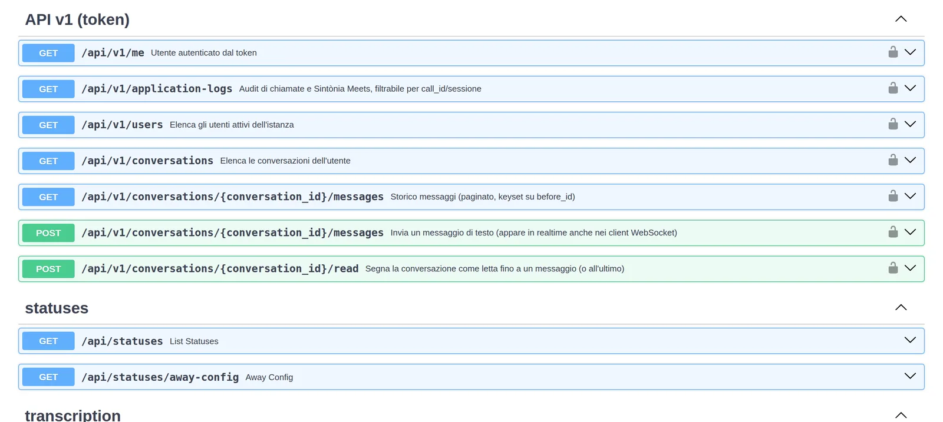Expand the 'Storico messaggi' GET messages chevron
This screenshot has height=422, width=943.
click(910, 195)
